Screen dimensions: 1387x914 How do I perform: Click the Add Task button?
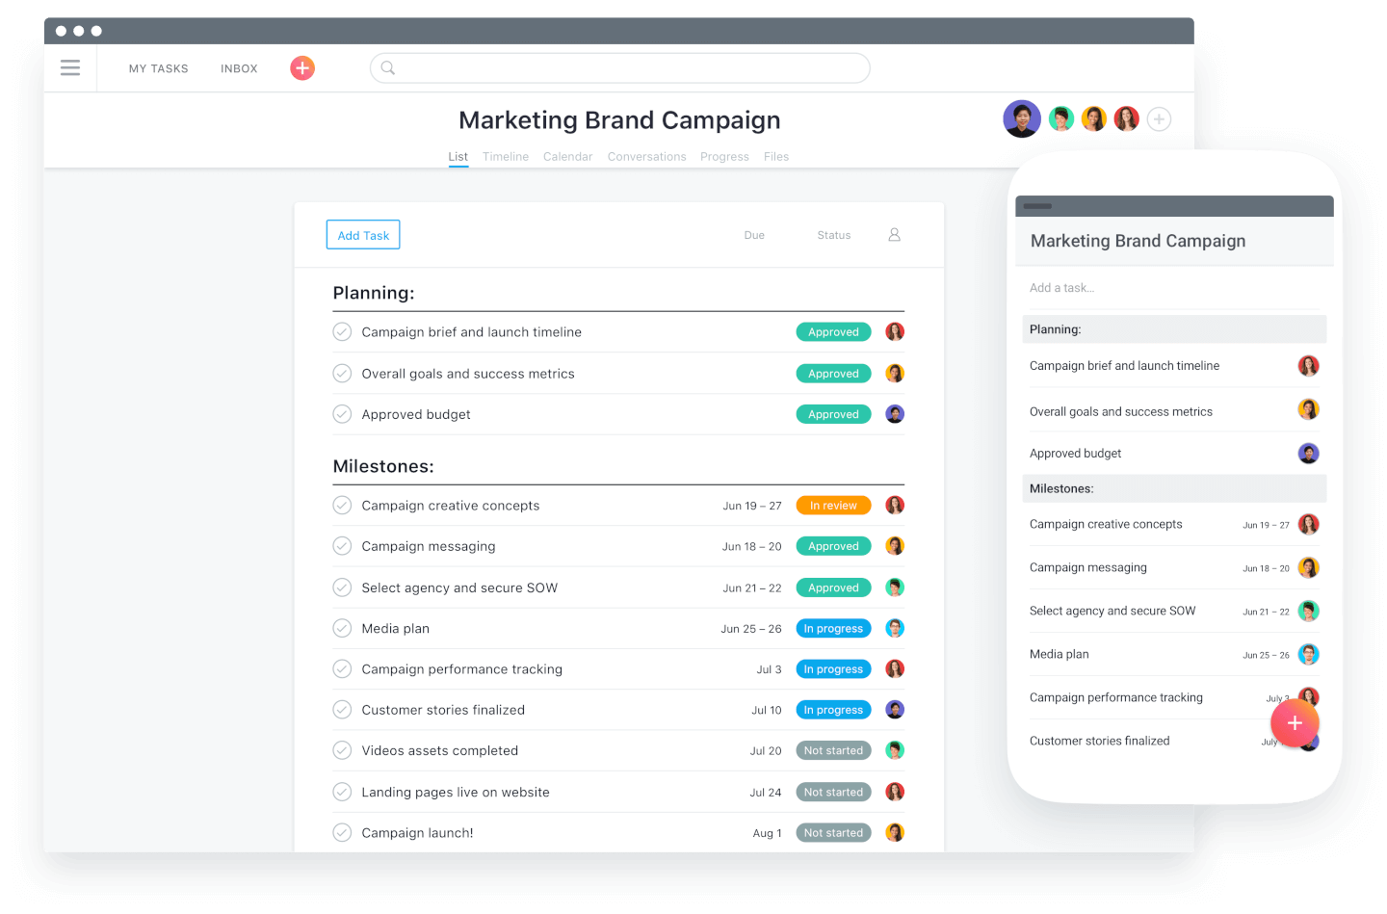pos(363,235)
